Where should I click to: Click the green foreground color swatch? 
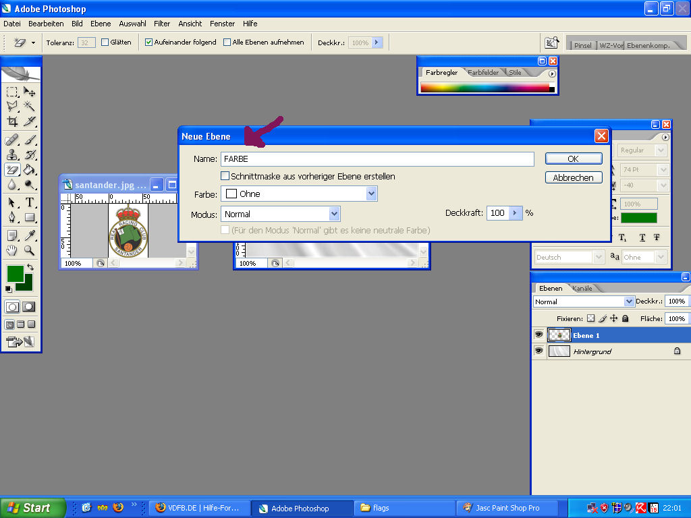pos(15,273)
